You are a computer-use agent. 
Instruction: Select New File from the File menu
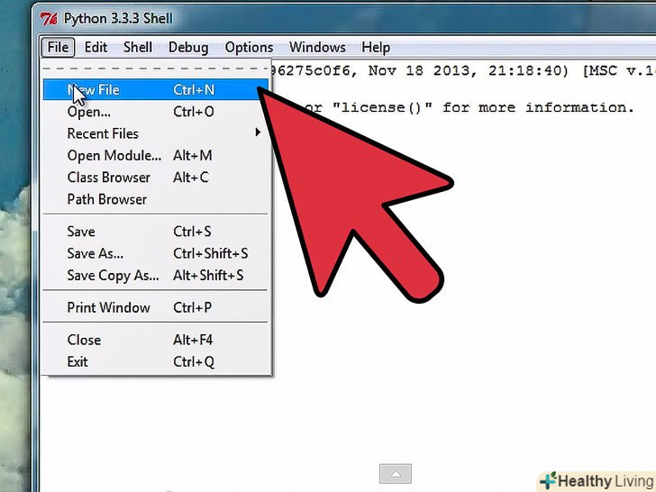[156, 89]
